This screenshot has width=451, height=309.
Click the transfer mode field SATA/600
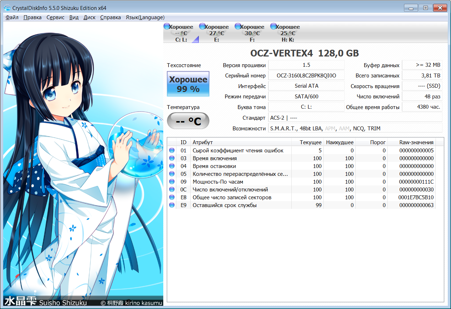[x=306, y=97]
